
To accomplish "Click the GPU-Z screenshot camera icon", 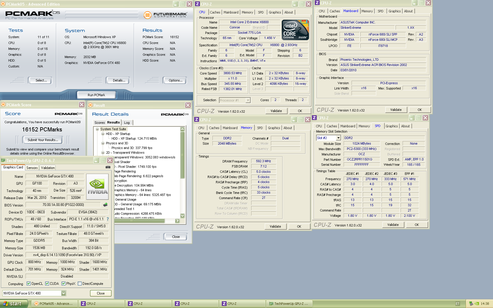I will 108,167.
